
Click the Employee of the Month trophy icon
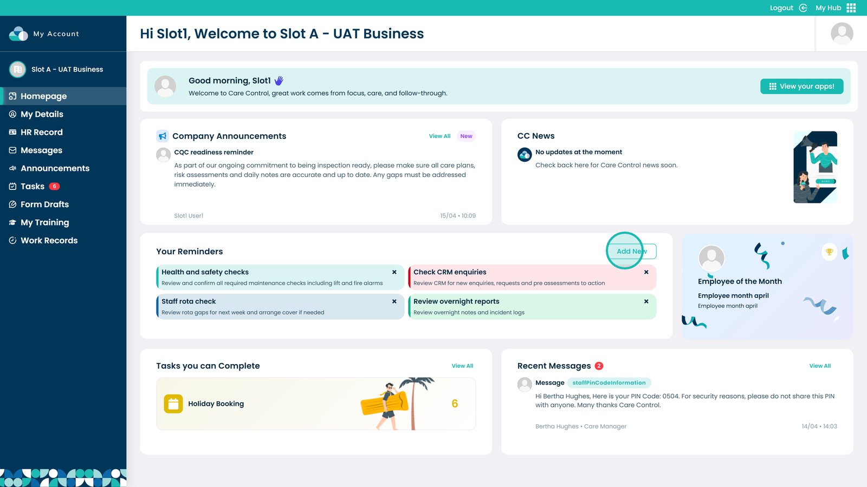coord(829,252)
